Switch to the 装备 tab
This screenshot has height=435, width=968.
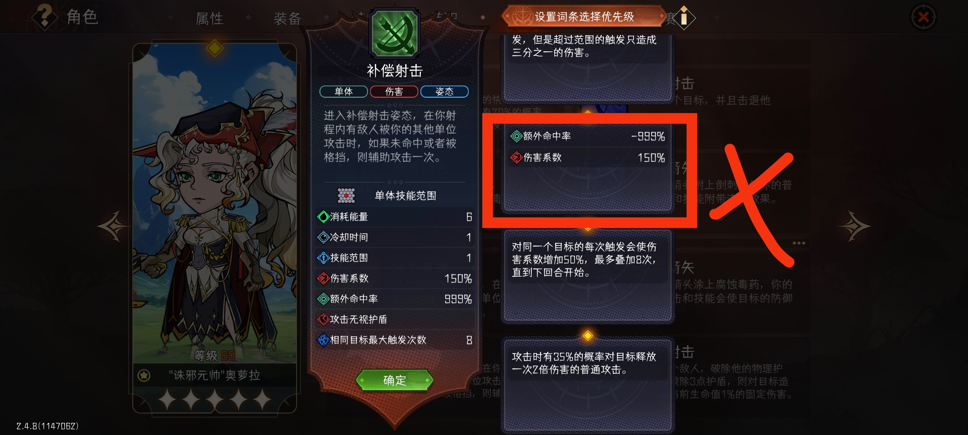(287, 18)
